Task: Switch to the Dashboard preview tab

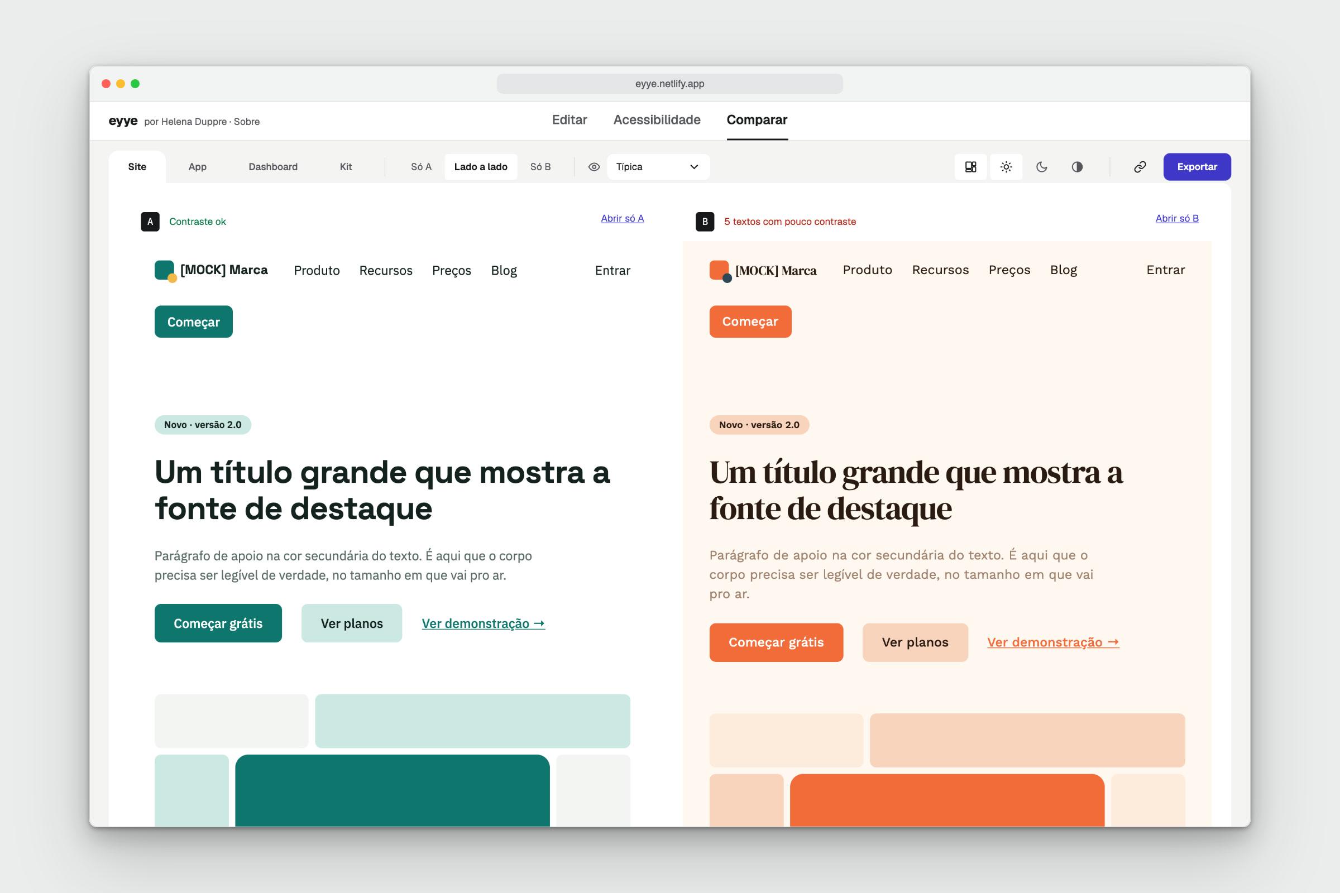Action: (x=273, y=167)
